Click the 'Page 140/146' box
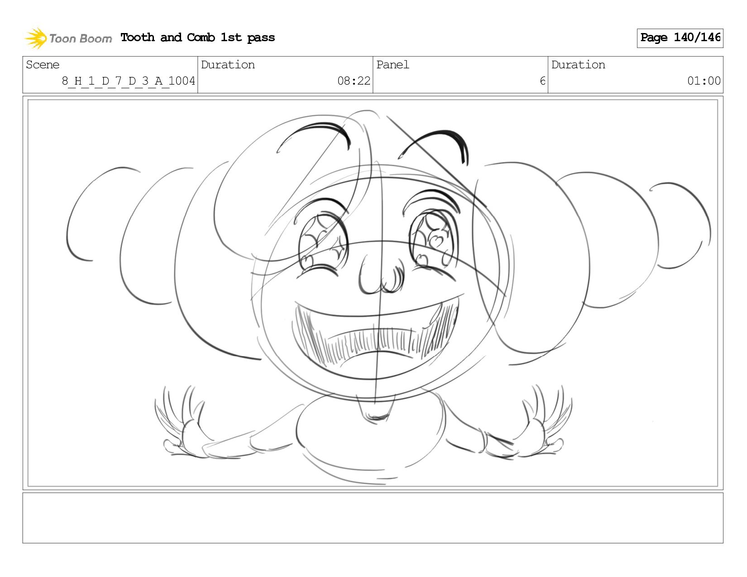This screenshot has height=577, width=747. 680,38
